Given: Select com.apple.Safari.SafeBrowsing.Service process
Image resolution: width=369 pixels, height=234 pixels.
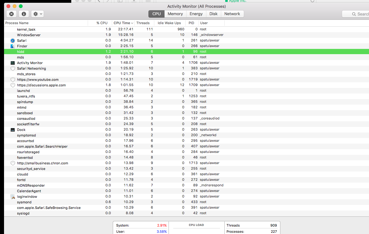Looking at the screenshot, I should click(x=187, y=208).
